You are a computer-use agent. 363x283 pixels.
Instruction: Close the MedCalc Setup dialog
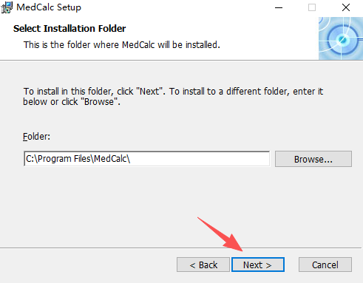tap(346, 7)
